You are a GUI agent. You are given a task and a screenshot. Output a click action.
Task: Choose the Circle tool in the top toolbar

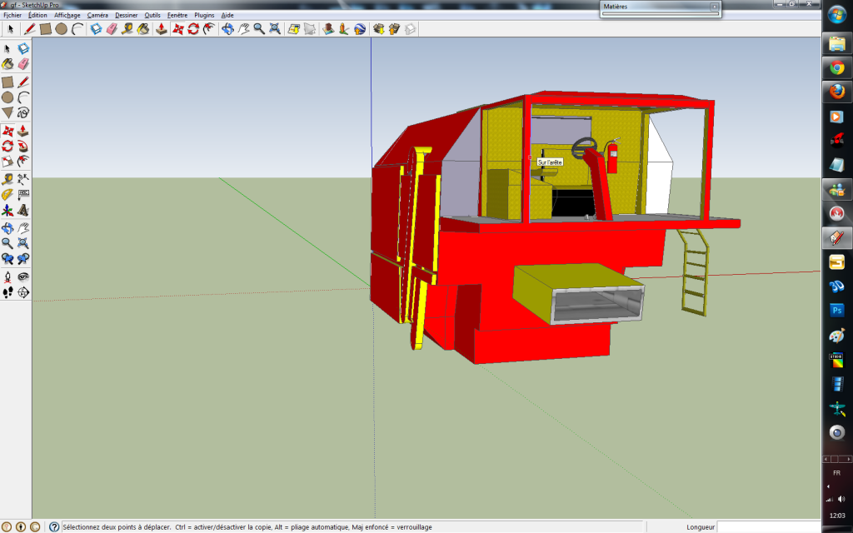(x=62, y=29)
